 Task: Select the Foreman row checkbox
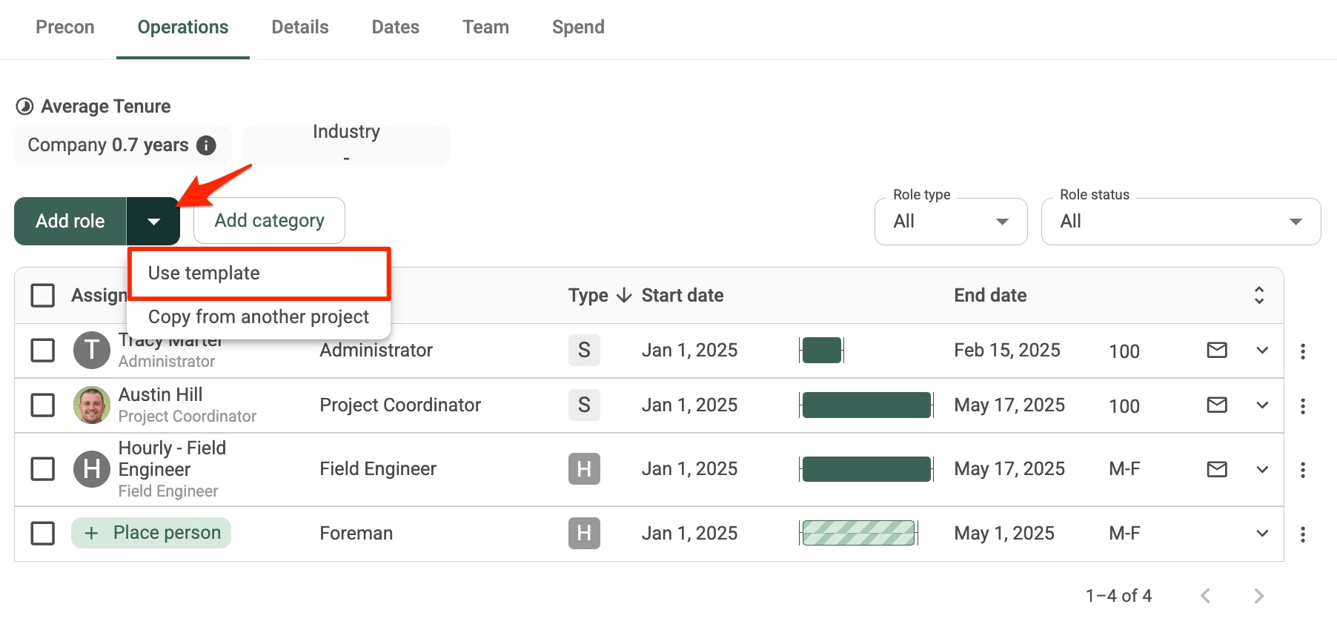pyautogui.click(x=43, y=533)
